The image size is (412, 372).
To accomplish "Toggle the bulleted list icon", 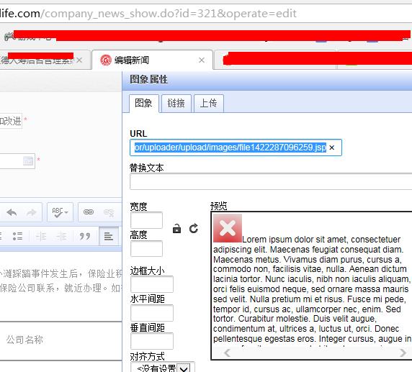I will tap(17, 236).
